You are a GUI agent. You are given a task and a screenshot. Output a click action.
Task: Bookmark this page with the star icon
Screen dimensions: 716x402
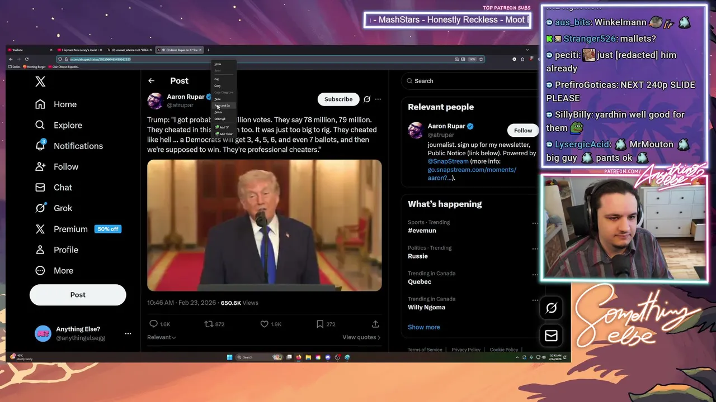481,59
